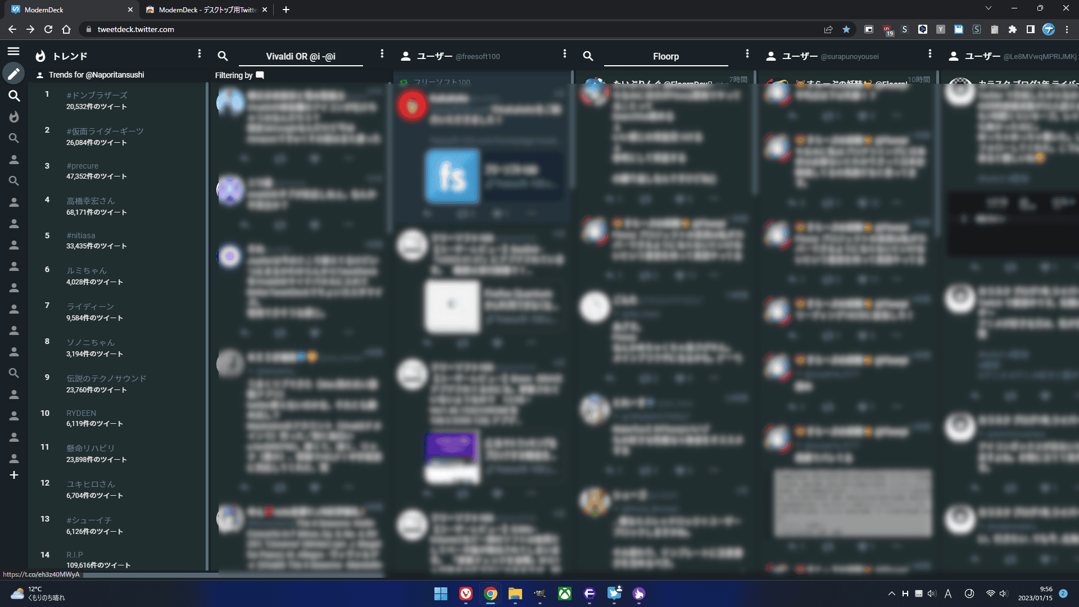Open options for the Vivaldi OR @i column
Viewport: 1079px width, 607px height.
[382, 53]
